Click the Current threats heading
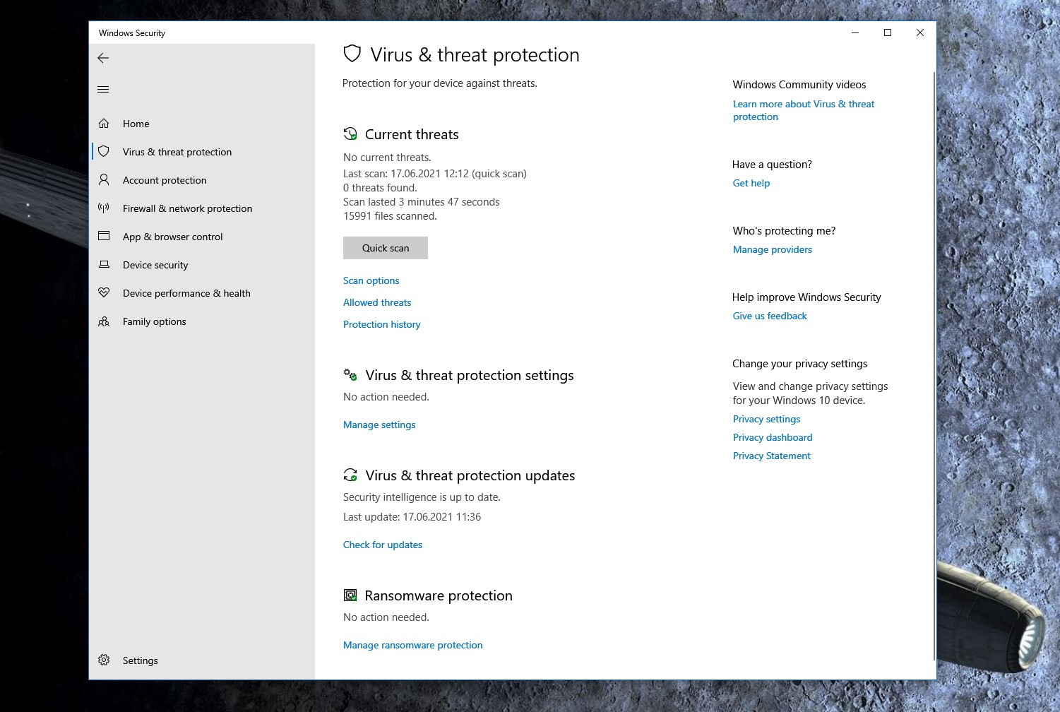Viewport: 1060px width, 712px height. (x=412, y=134)
